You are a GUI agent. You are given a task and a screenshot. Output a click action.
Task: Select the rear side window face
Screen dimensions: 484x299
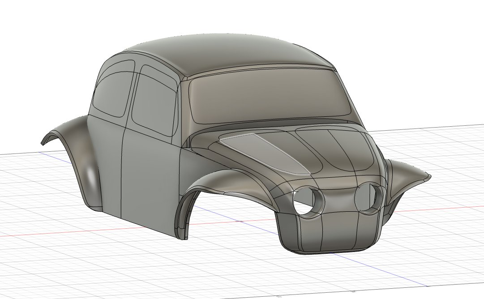114,88
